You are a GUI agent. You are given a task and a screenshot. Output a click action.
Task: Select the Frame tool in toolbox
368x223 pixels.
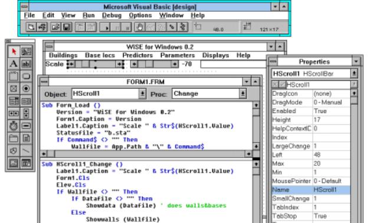[x=14, y=76]
